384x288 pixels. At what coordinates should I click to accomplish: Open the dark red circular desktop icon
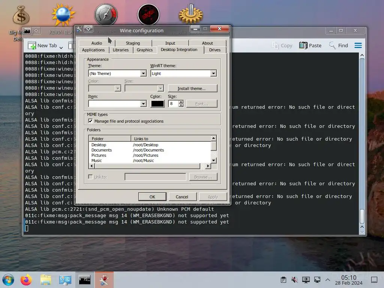148,14
